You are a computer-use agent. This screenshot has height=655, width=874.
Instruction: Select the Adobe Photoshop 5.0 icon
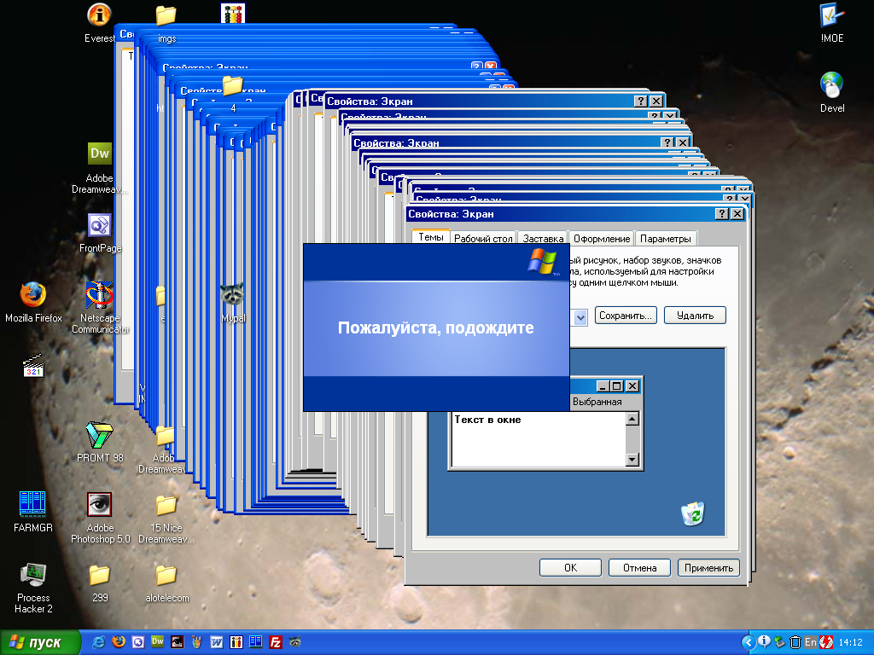click(x=100, y=517)
